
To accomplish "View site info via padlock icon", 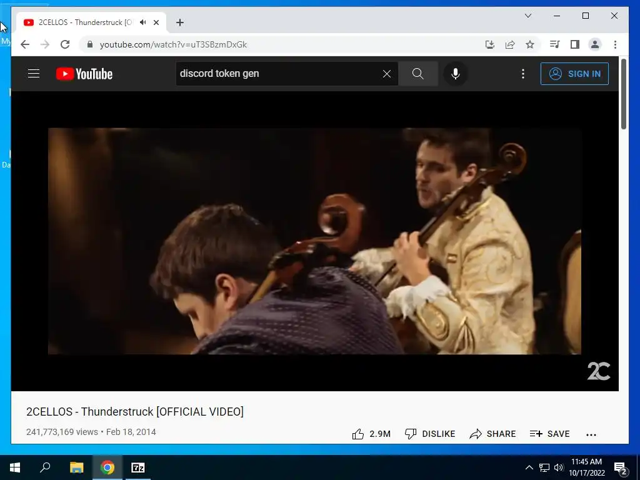I will [x=90, y=44].
